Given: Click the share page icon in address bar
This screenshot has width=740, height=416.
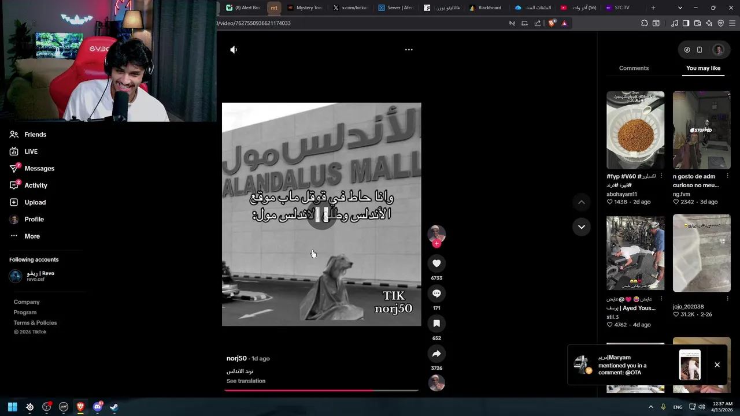Looking at the screenshot, I should coord(538,23).
